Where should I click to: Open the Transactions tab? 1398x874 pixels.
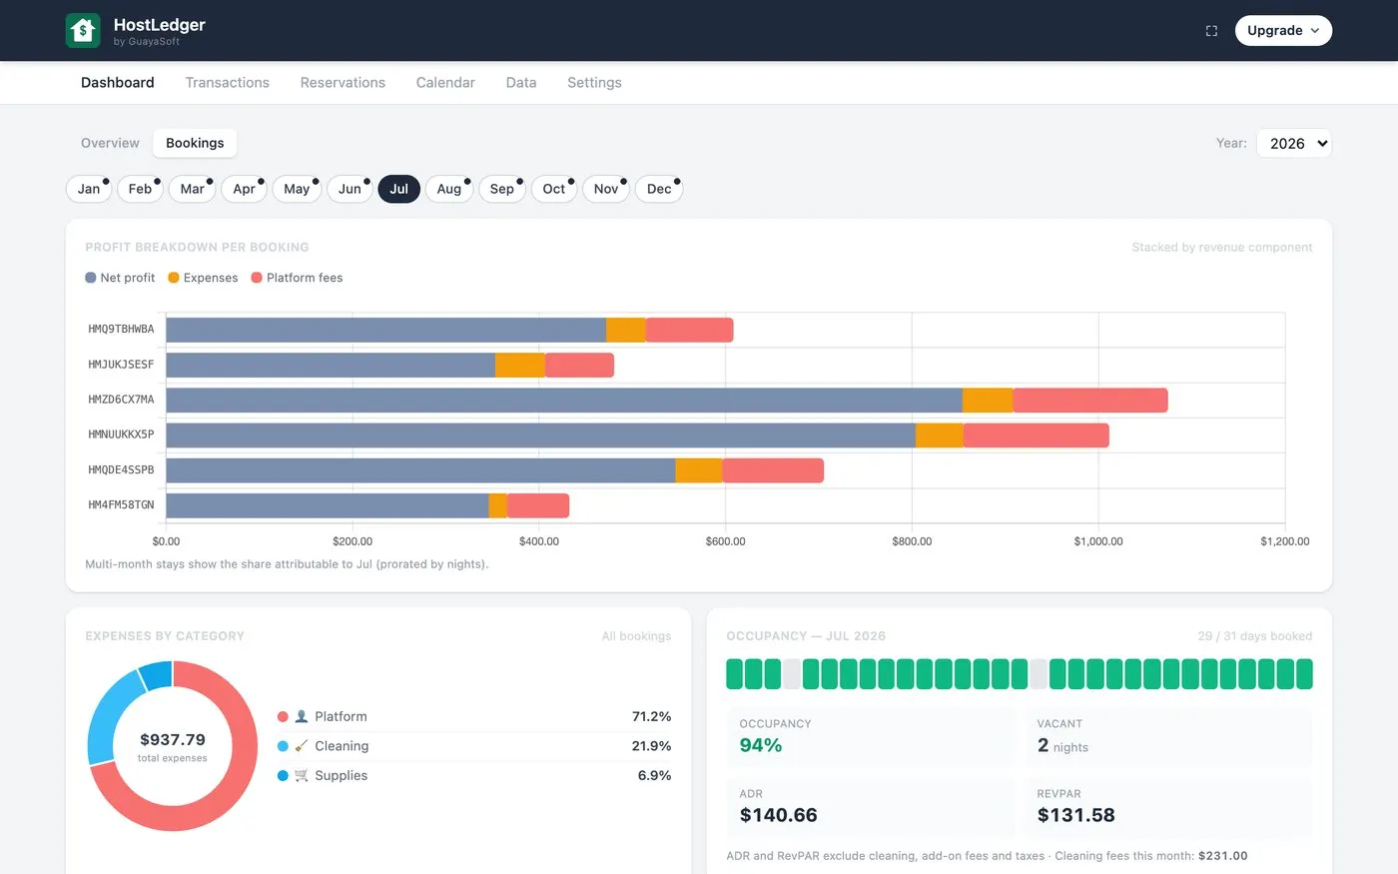pos(228,83)
